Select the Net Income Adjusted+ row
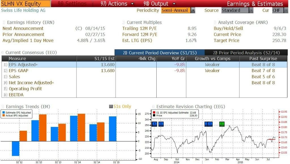The image size is (290, 164). click(x=144, y=83)
